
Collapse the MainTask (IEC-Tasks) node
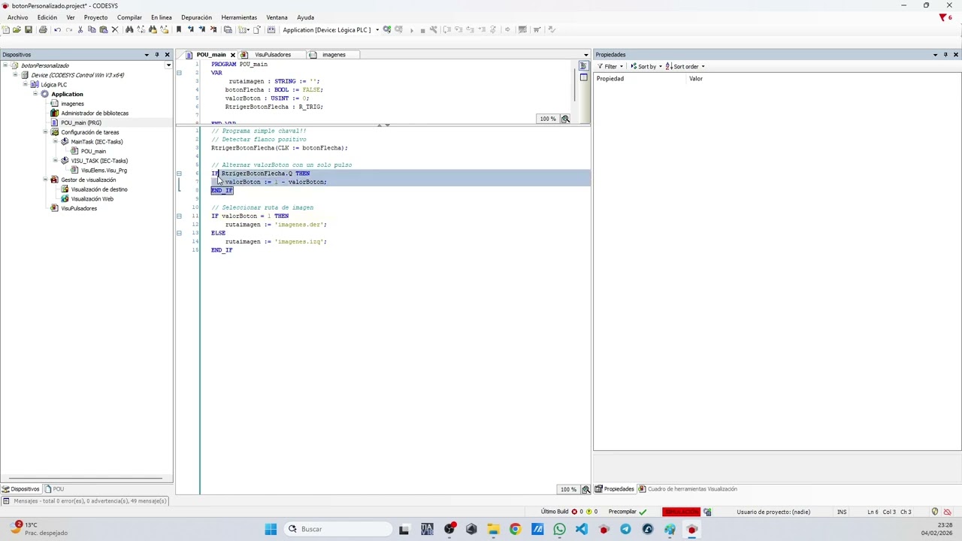(55, 141)
